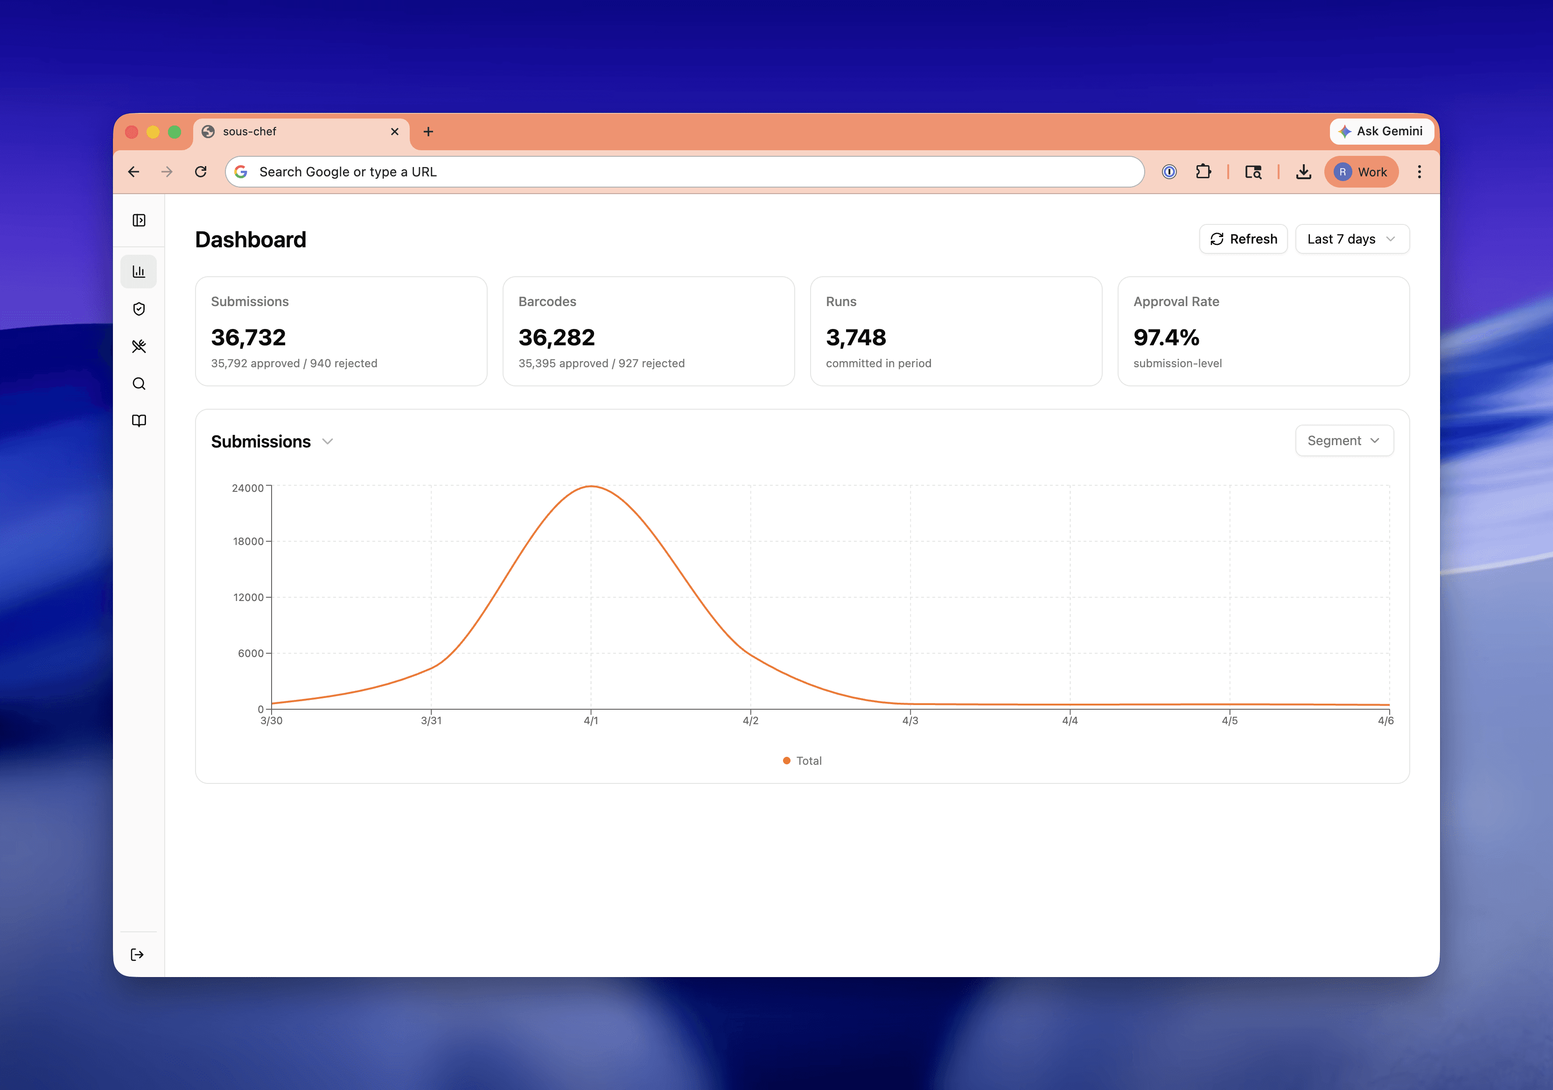1553x1090 pixels.
Task: Open the book docs sidebar icon
Action: click(x=139, y=420)
